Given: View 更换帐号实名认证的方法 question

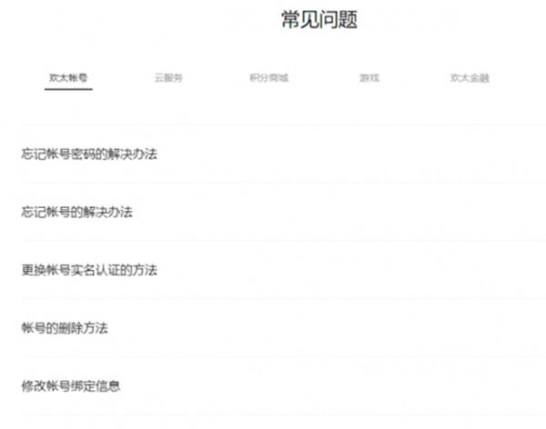Looking at the screenshot, I should pyautogui.click(x=89, y=270).
